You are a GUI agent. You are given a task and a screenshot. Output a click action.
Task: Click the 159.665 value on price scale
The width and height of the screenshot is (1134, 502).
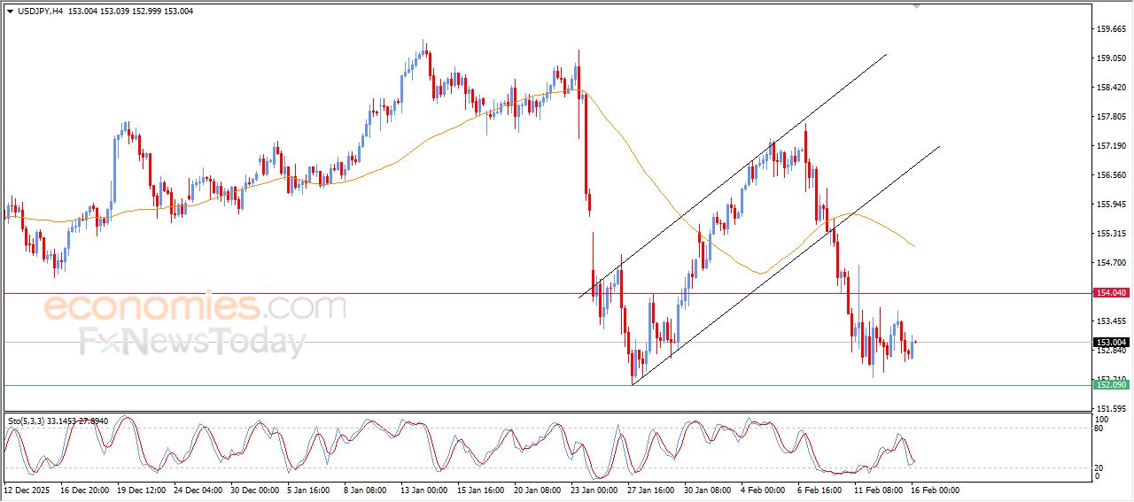tap(1111, 28)
